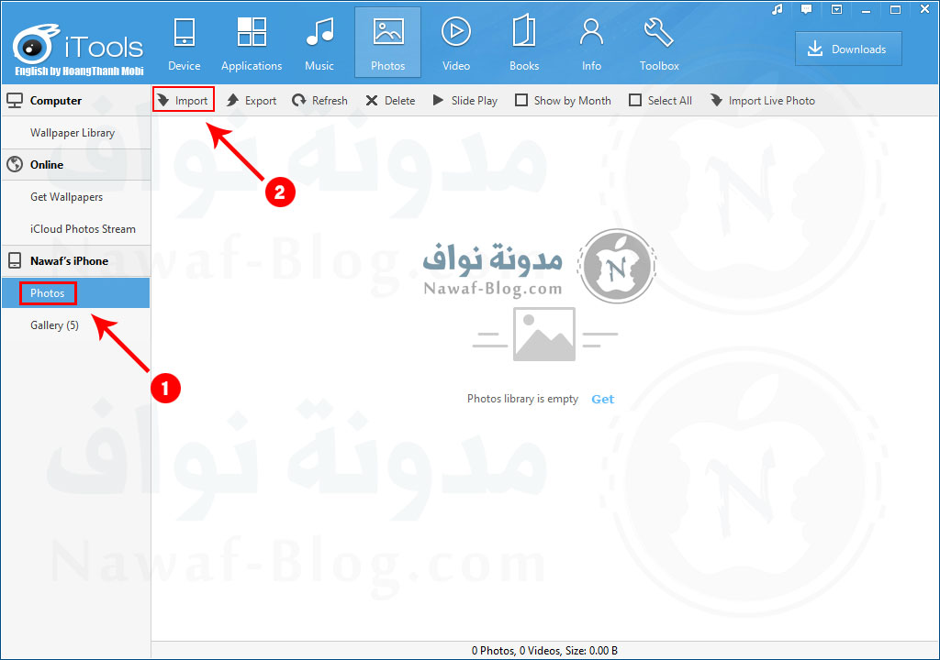Open the Device section

184,44
